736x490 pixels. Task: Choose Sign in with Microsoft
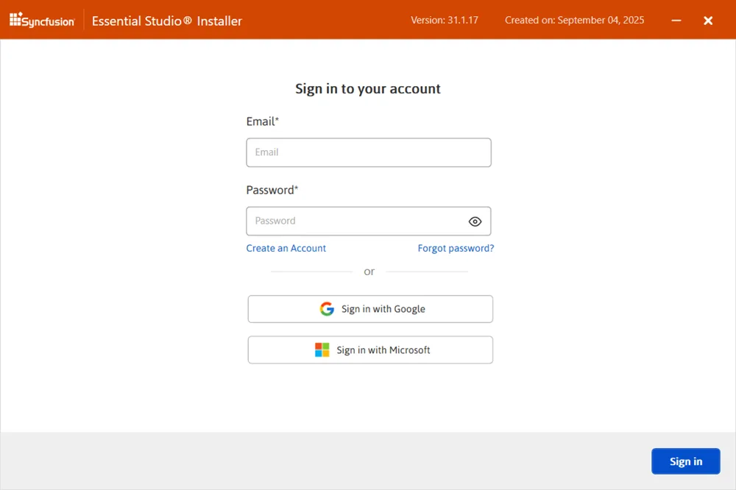369,349
